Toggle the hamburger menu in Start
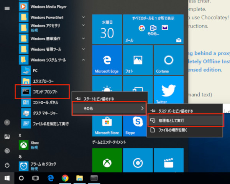This screenshot has height=184, width=230. 7,8
